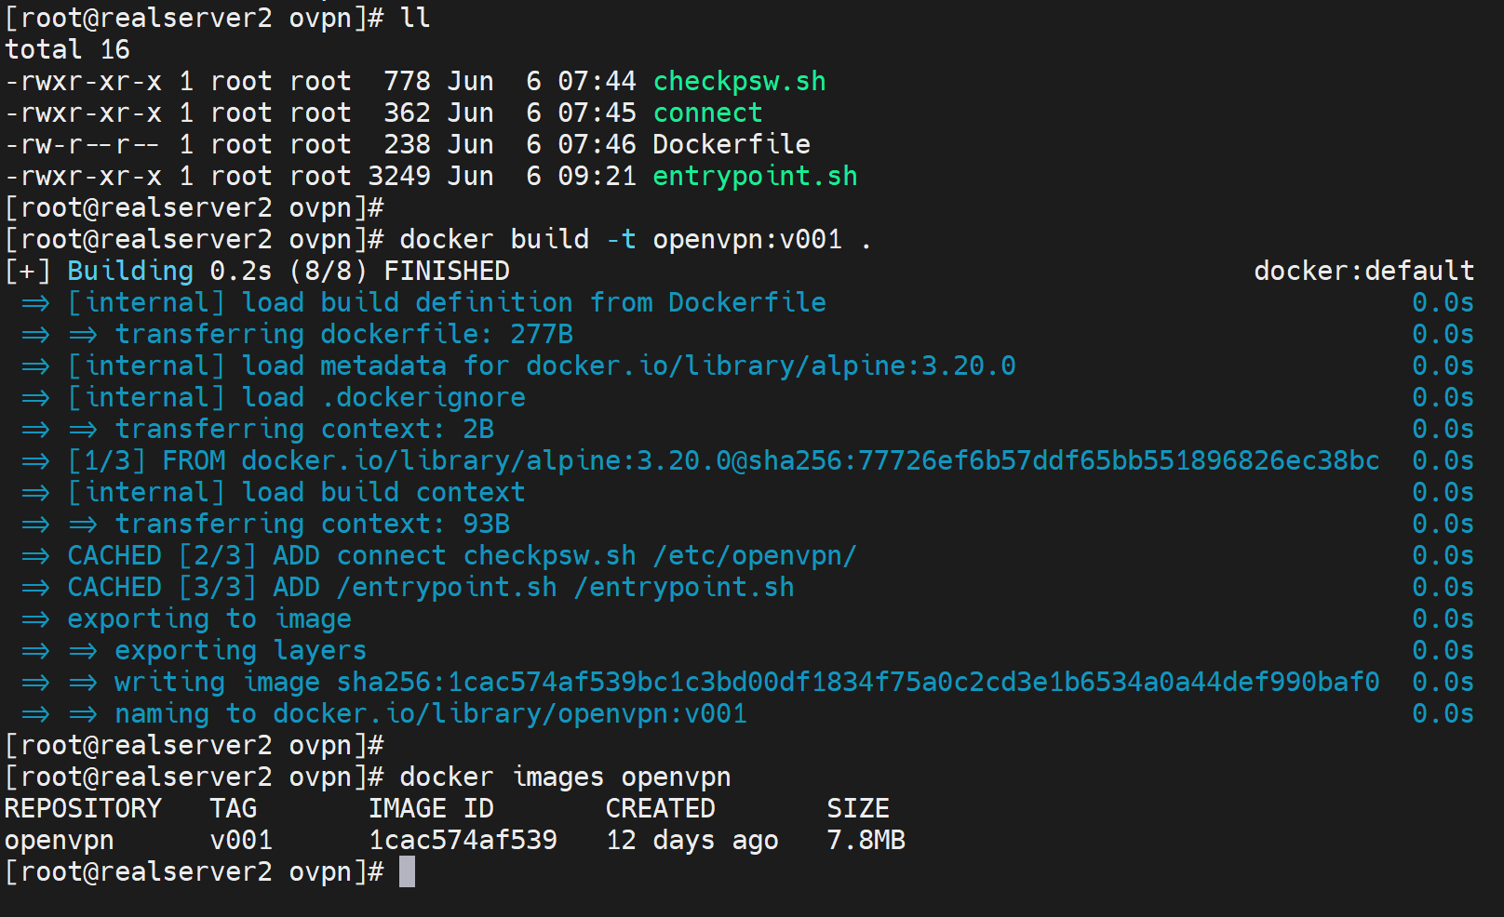The height and width of the screenshot is (917, 1504).
Task: Click the 'naming to docker.io/library/openvpn:v001' line
Action: [x=430, y=714]
